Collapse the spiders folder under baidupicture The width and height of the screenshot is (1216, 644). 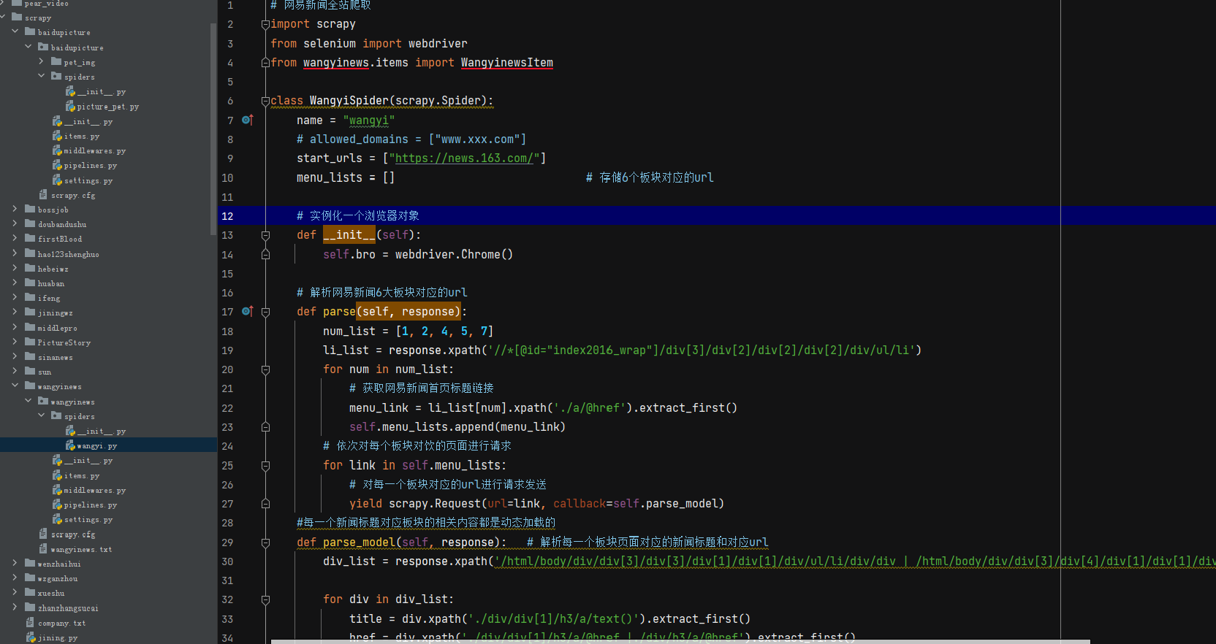(42, 77)
